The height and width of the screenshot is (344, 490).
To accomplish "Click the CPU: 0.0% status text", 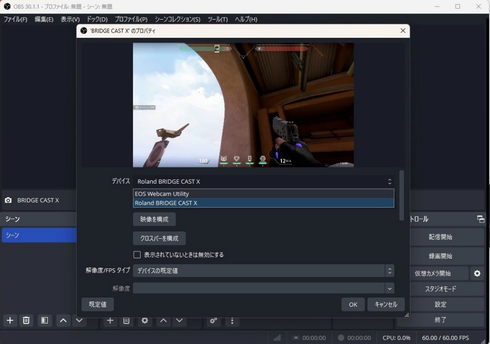I will 396,338.
